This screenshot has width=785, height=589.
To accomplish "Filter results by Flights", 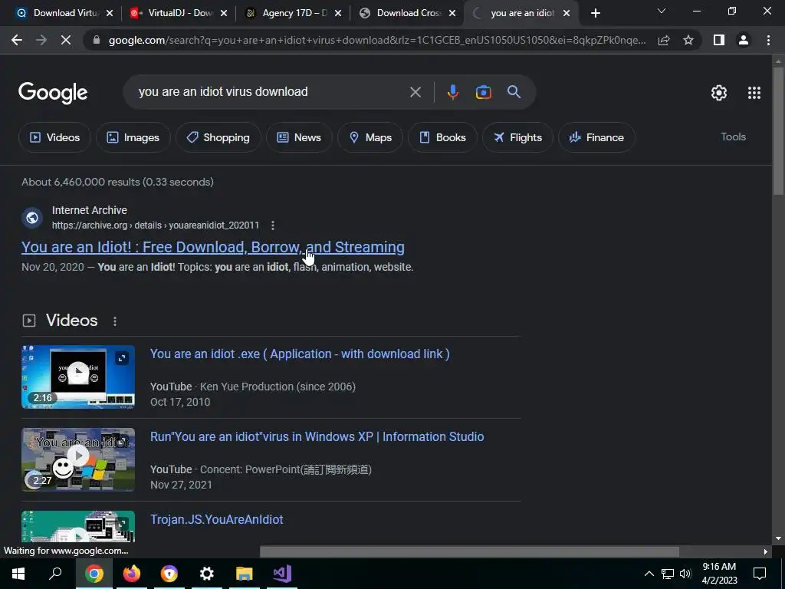I will click(517, 138).
